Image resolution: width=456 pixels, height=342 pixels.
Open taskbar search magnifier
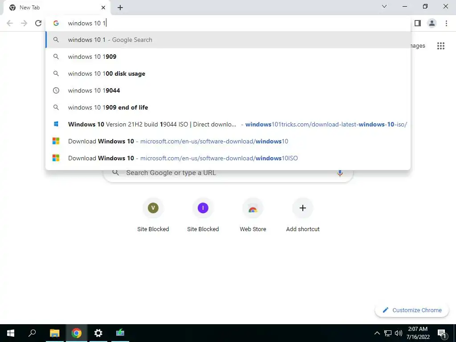pyautogui.click(x=32, y=333)
